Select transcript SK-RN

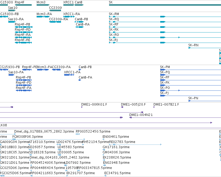click(x=205, y=48)
